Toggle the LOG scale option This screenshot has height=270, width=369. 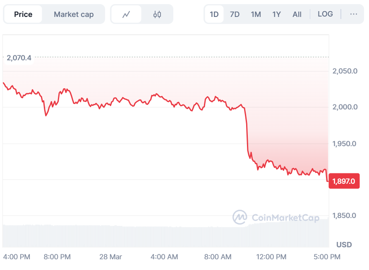click(325, 14)
